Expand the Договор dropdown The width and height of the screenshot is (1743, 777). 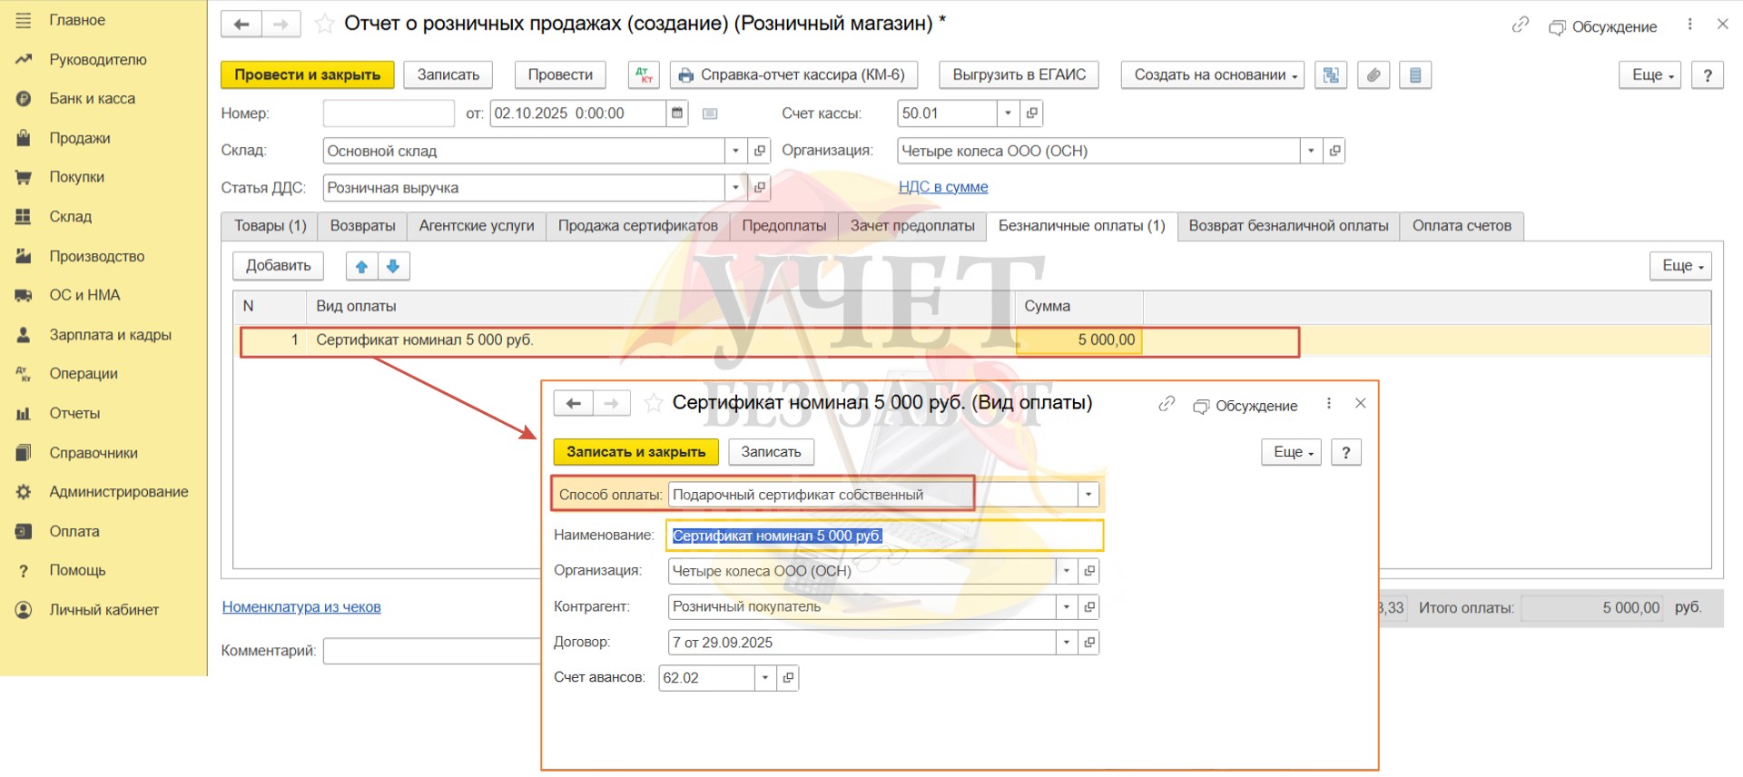[x=1067, y=642]
